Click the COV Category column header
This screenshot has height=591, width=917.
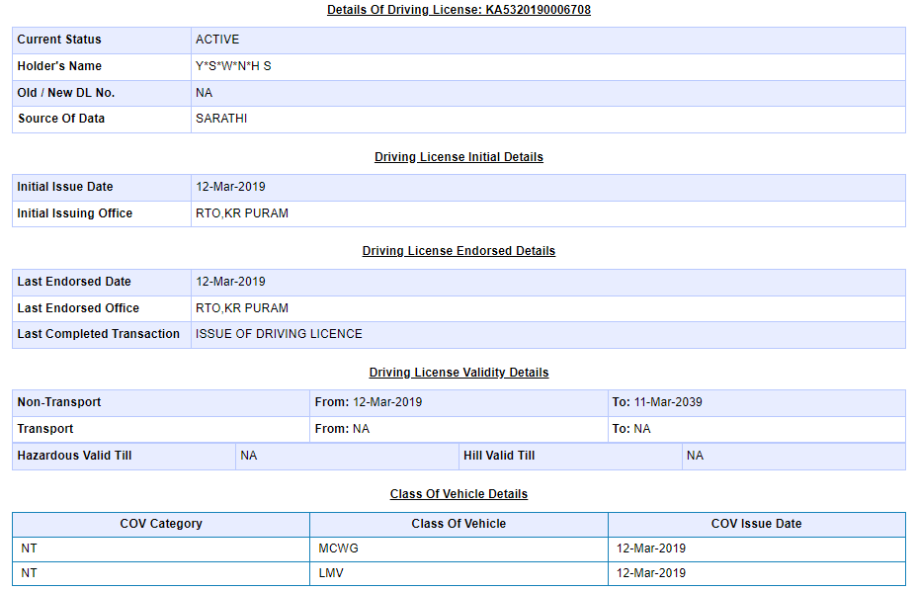pos(161,524)
